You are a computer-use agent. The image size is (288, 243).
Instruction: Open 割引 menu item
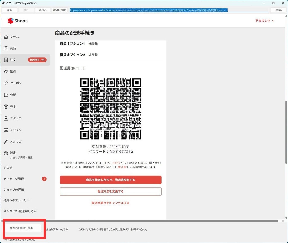(25, 71)
